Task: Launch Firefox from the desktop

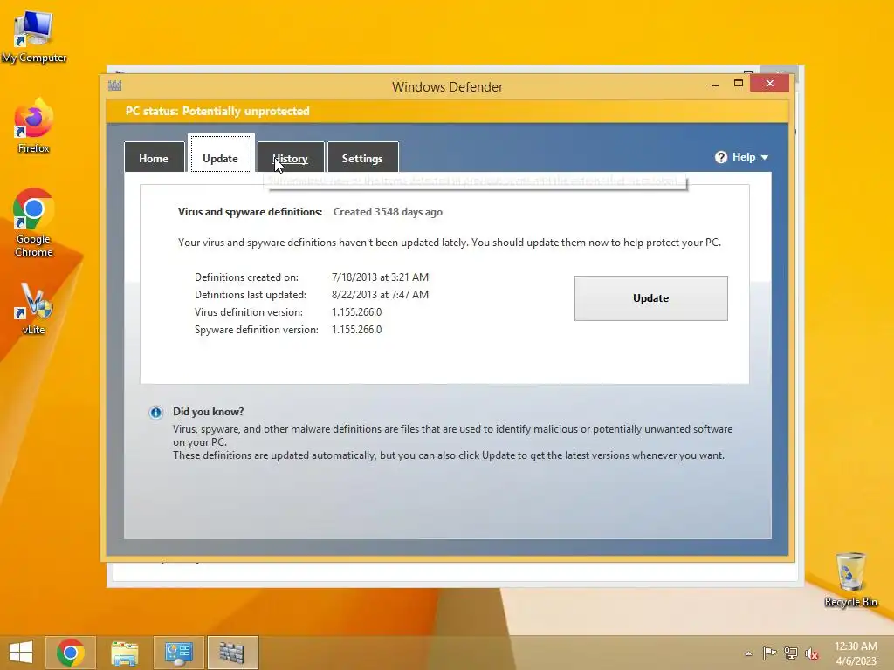Action: point(34,126)
